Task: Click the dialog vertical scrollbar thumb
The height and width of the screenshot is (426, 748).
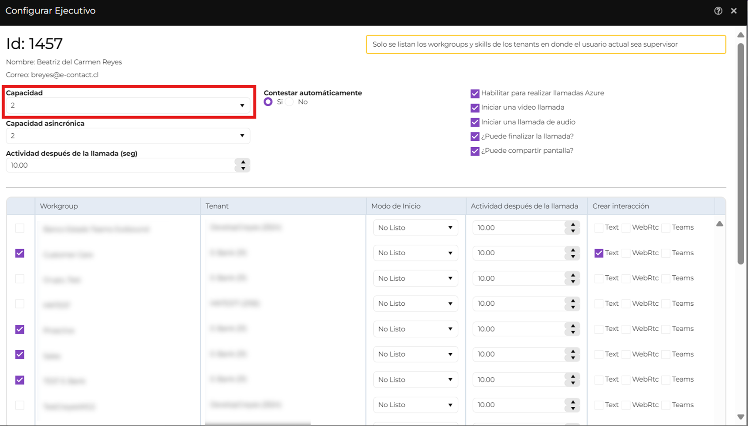Action: (x=741, y=154)
